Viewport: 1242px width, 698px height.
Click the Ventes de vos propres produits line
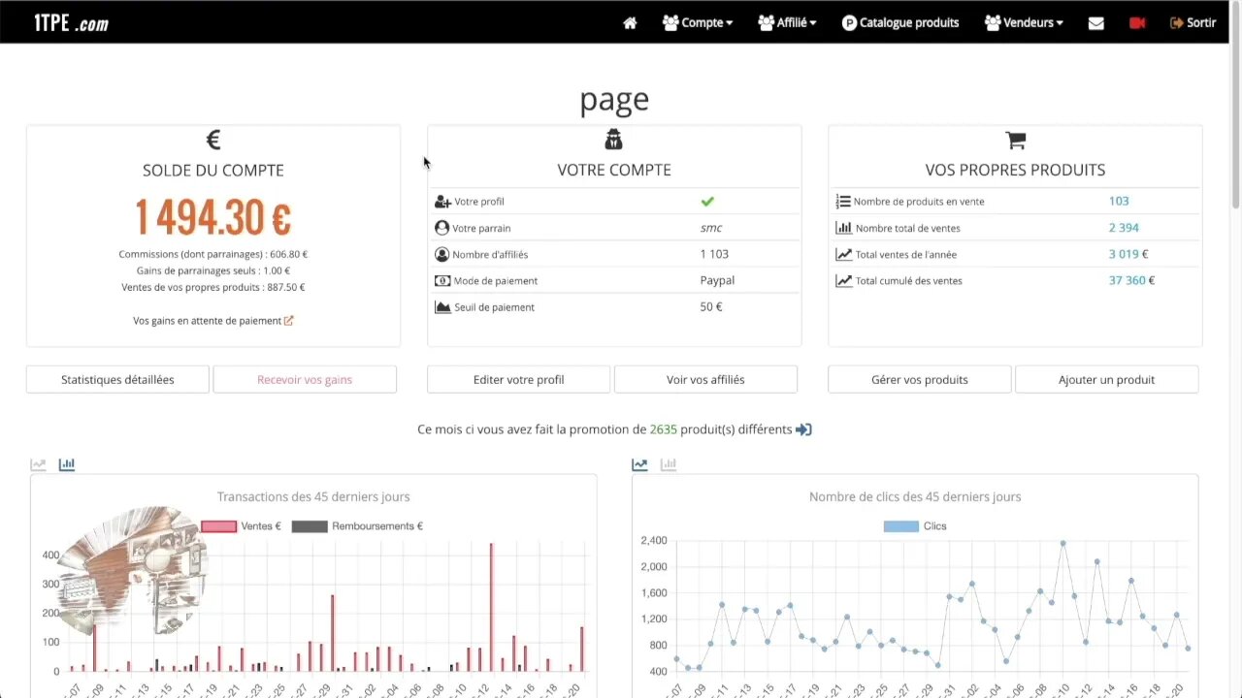point(213,287)
